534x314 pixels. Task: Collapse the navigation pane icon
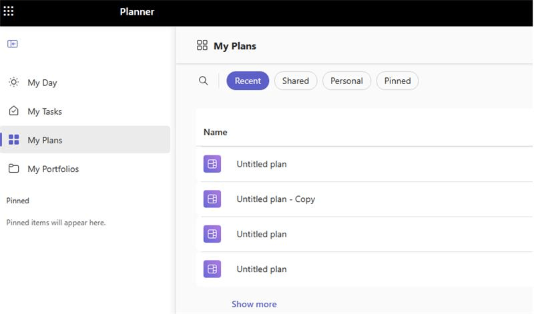(x=13, y=44)
